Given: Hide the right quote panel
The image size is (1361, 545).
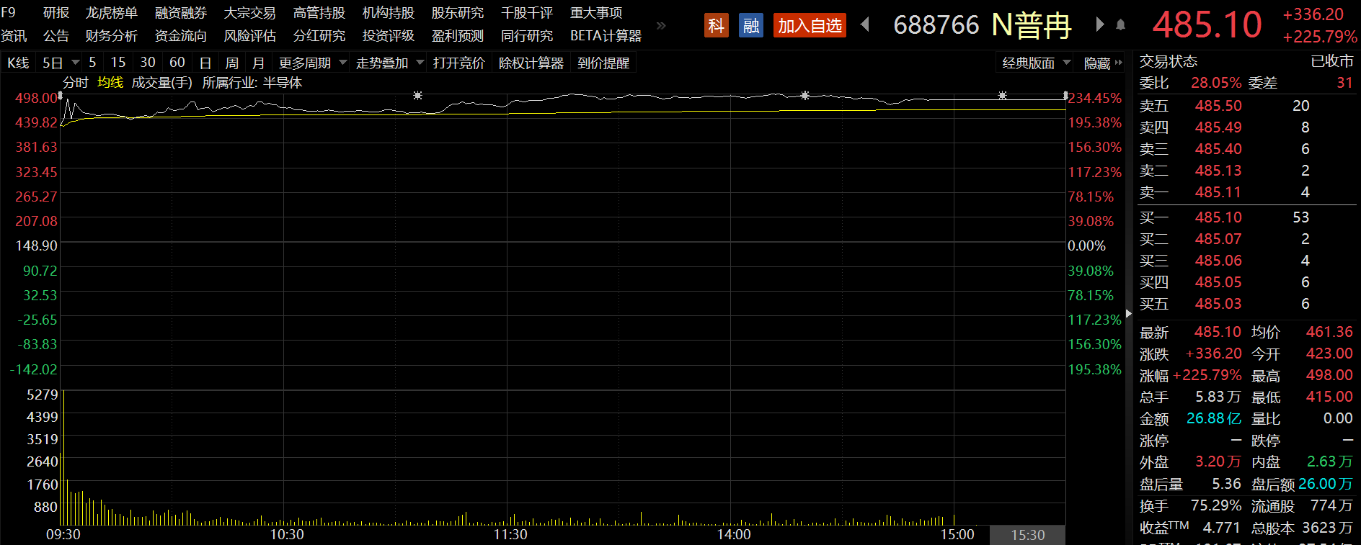Looking at the screenshot, I should point(1102,63).
